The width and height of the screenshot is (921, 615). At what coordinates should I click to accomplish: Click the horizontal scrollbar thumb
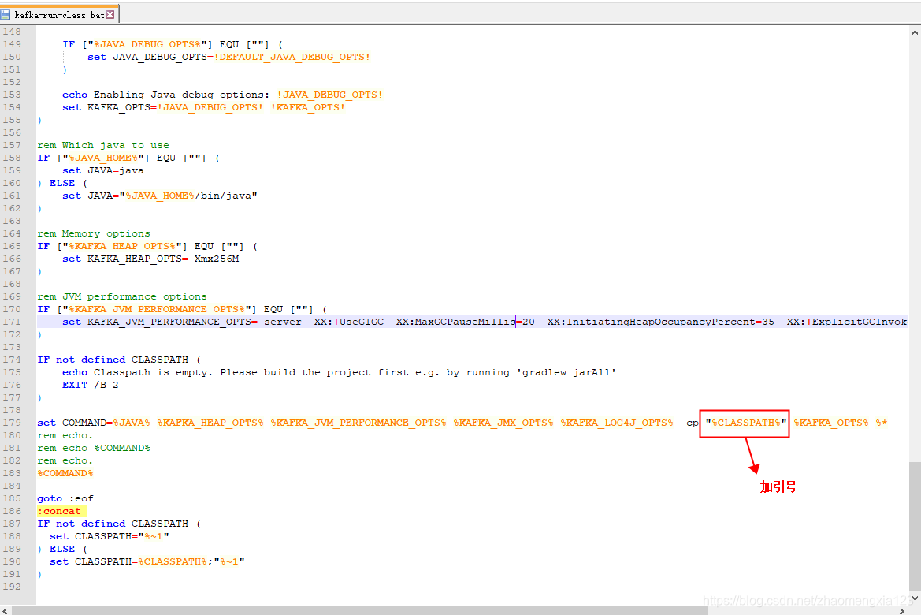click(359, 611)
